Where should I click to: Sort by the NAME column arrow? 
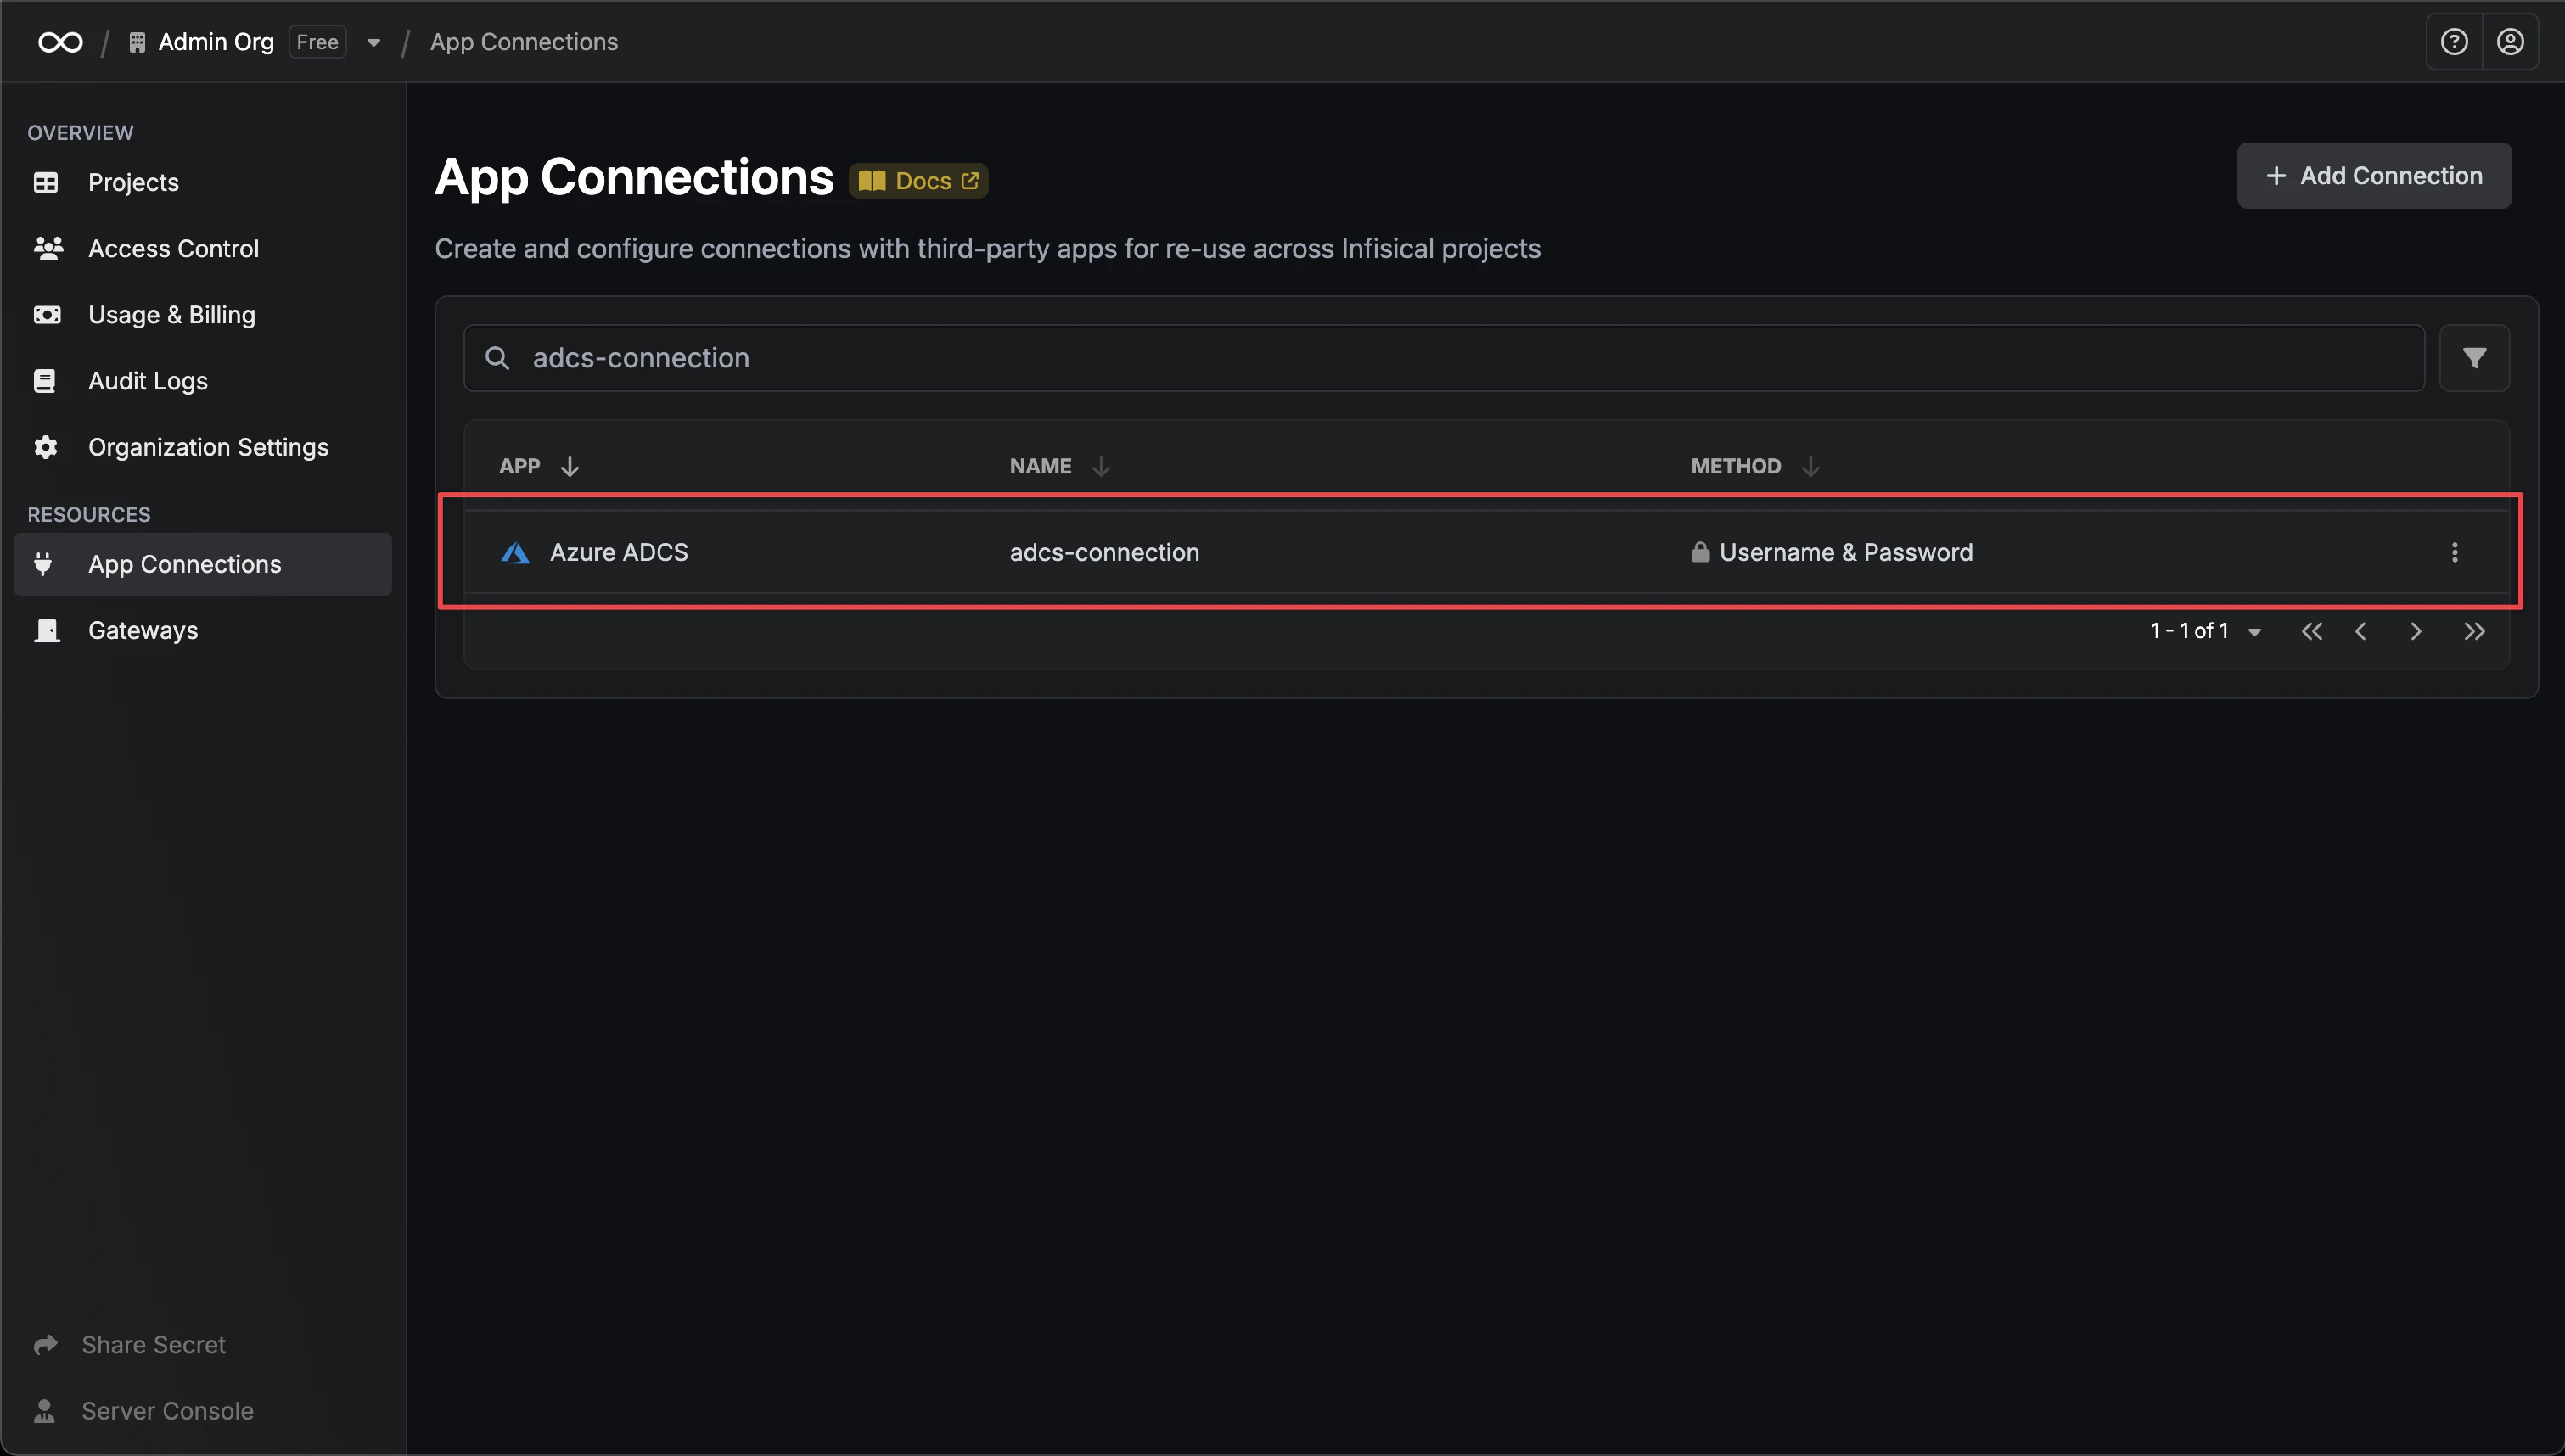tap(1101, 466)
